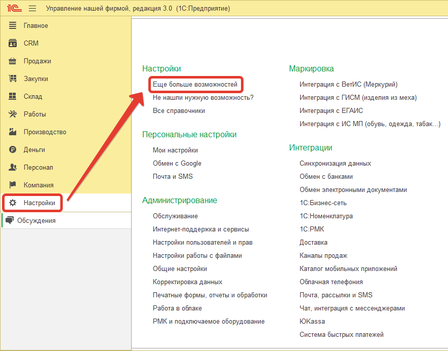Open Интеграция с ИС МП link
448x351 pixels.
click(370, 124)
